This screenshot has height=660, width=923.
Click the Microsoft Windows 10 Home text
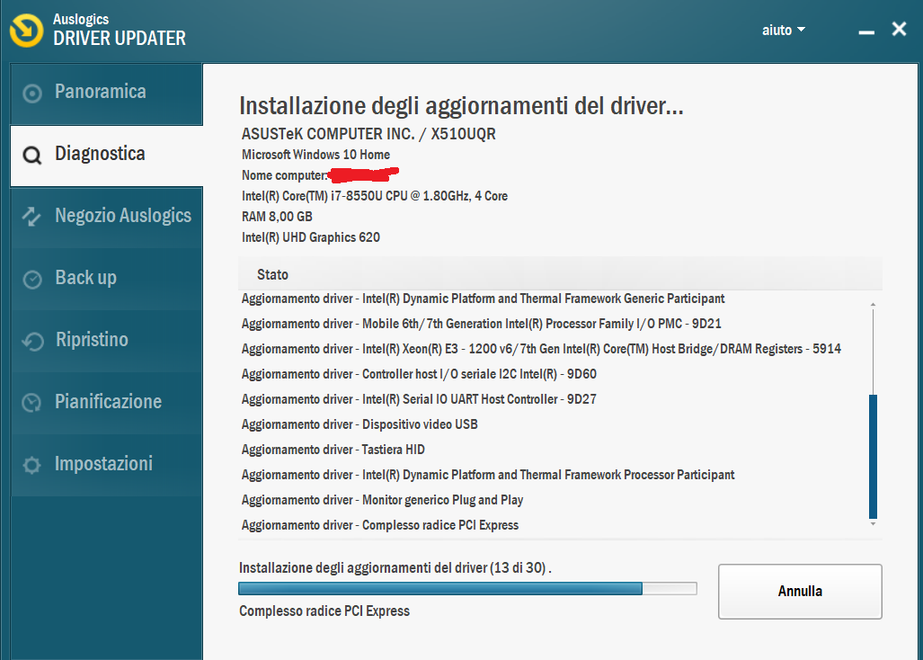click(315, 155)
